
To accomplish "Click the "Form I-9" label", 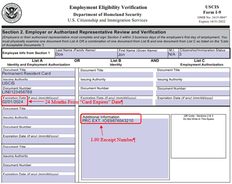I will [212, 12].
